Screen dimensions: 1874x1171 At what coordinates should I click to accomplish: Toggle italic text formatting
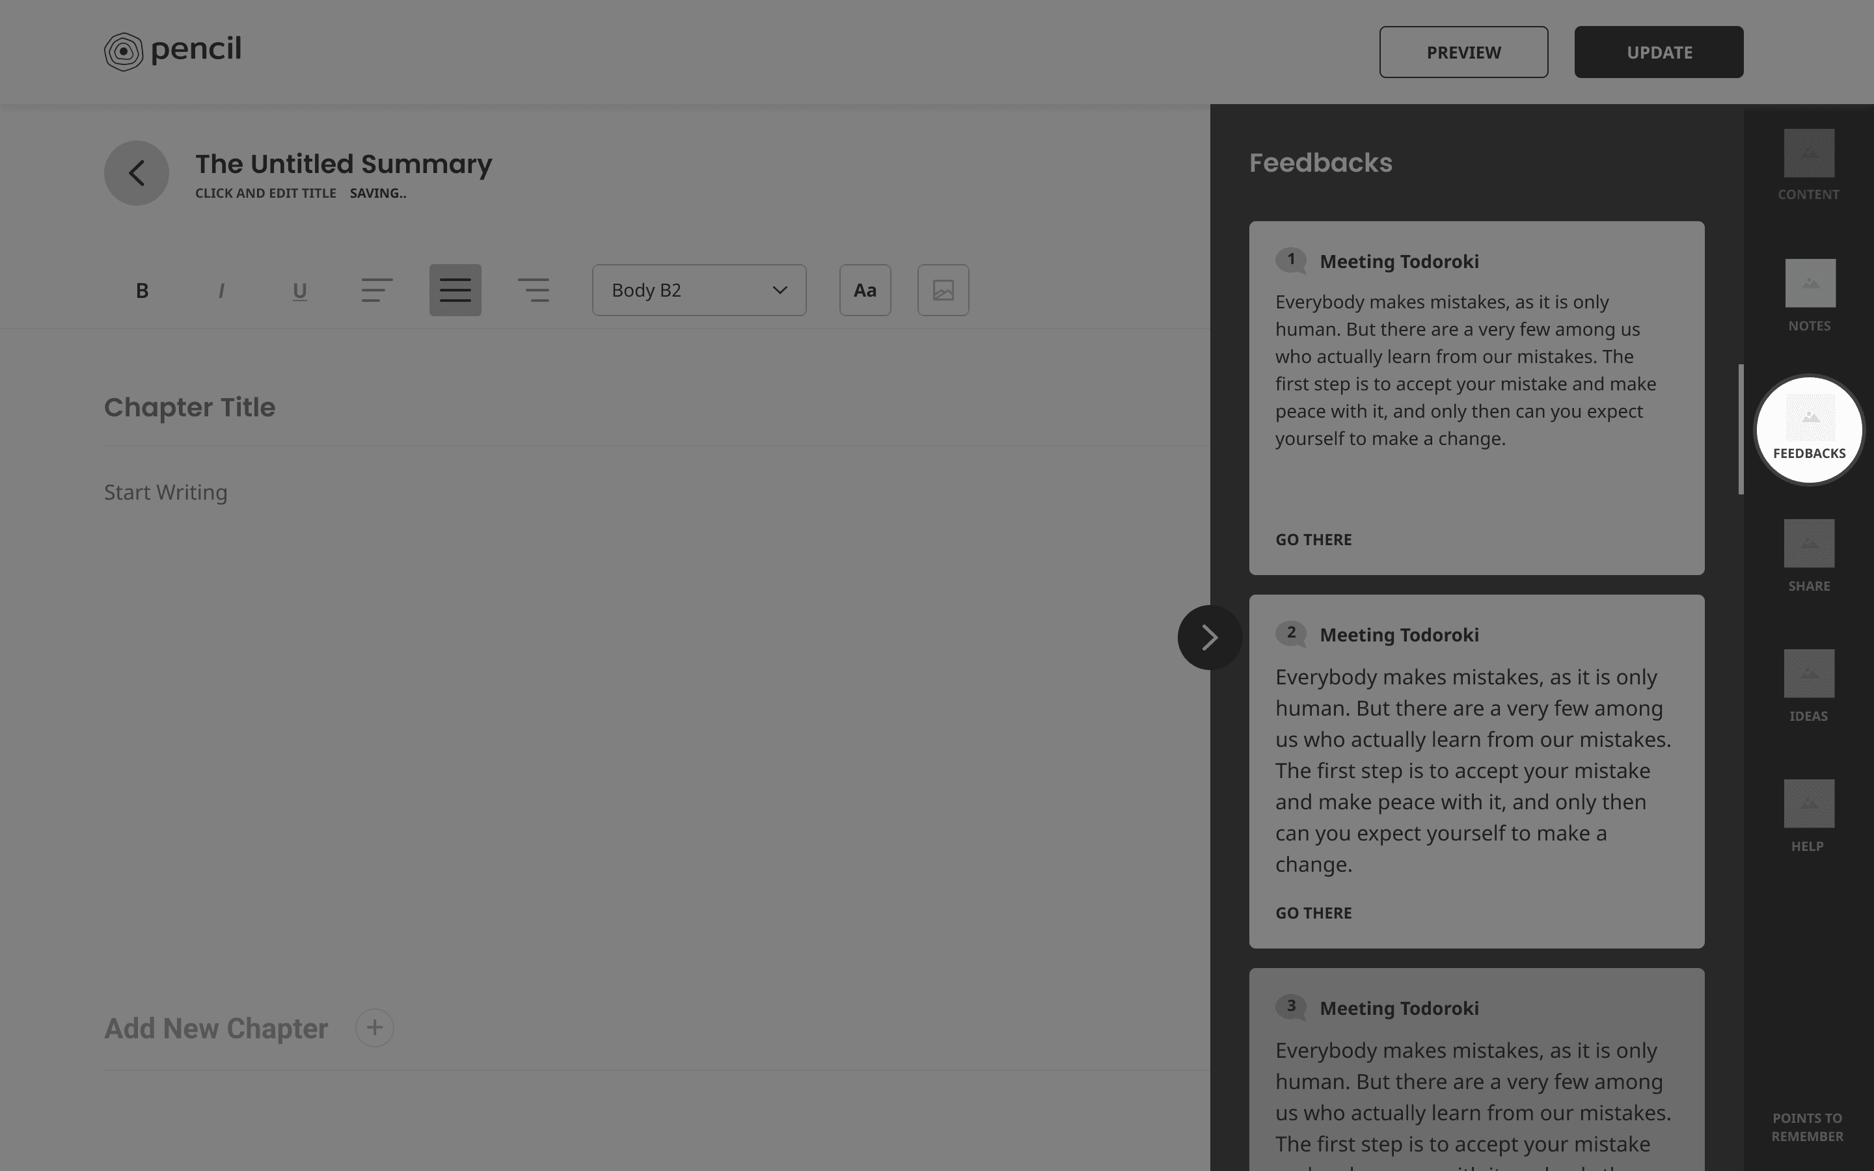coord(221,290)
